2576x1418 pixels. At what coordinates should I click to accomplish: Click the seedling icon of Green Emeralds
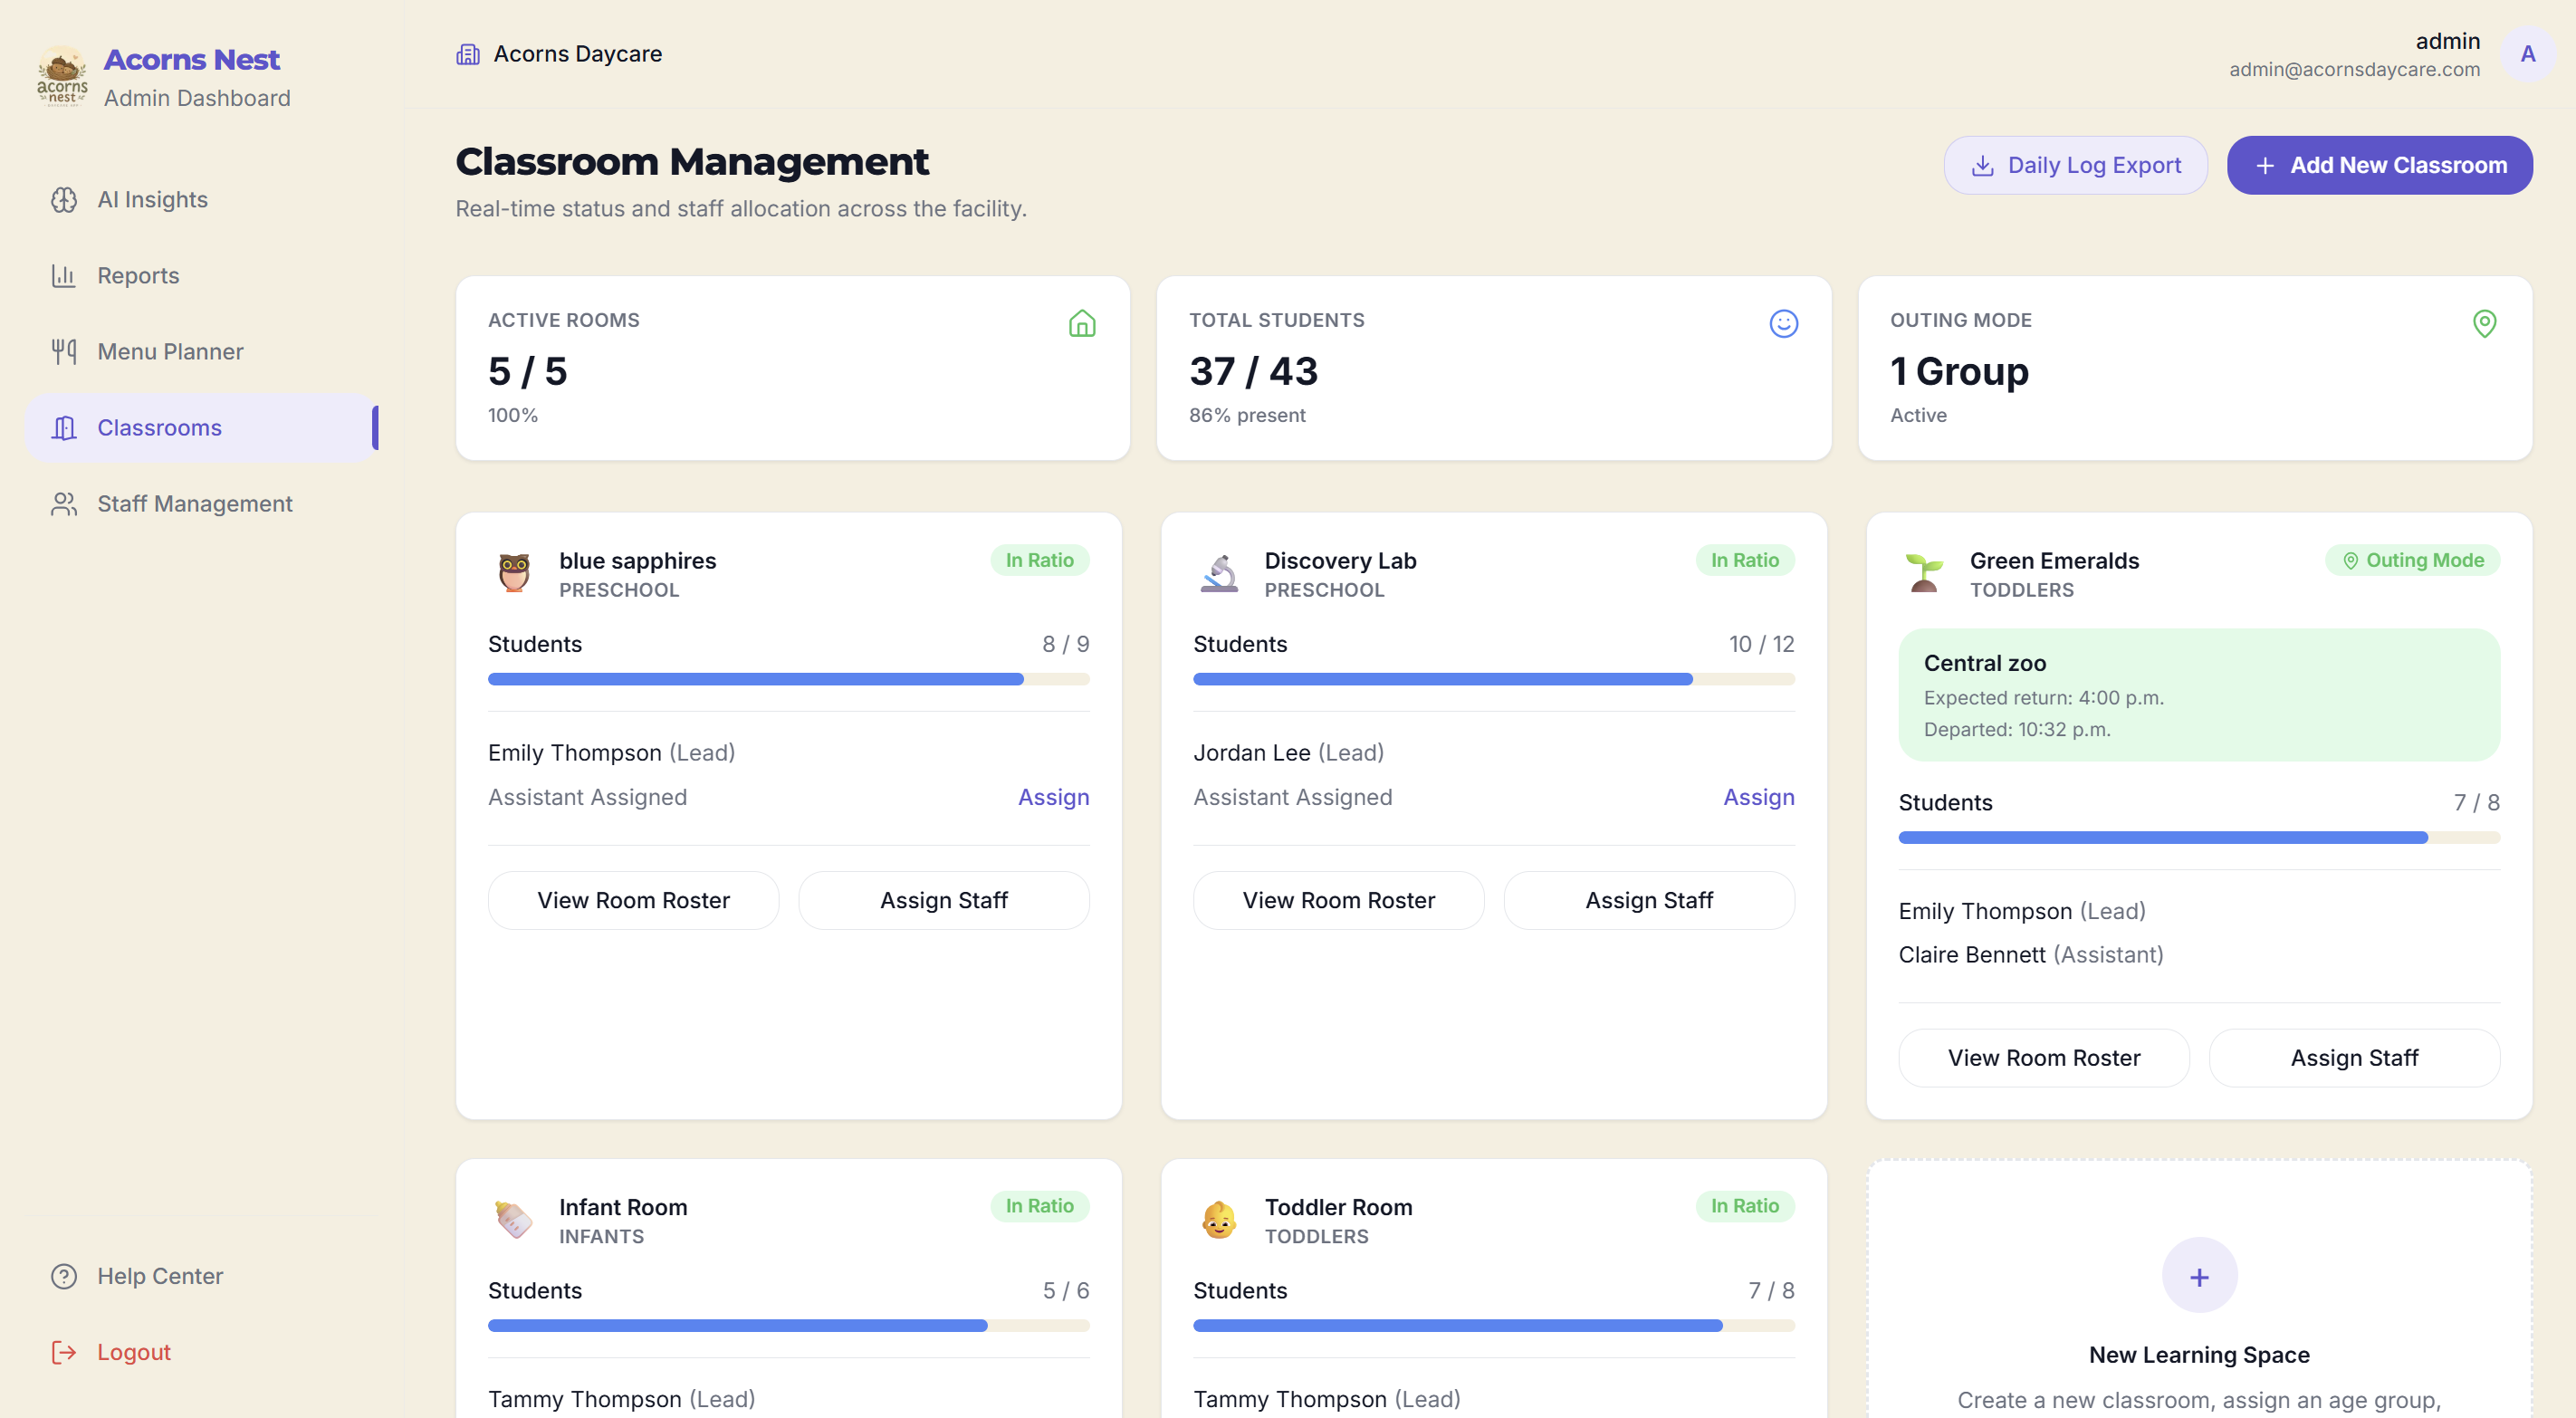click(1924, 573)
